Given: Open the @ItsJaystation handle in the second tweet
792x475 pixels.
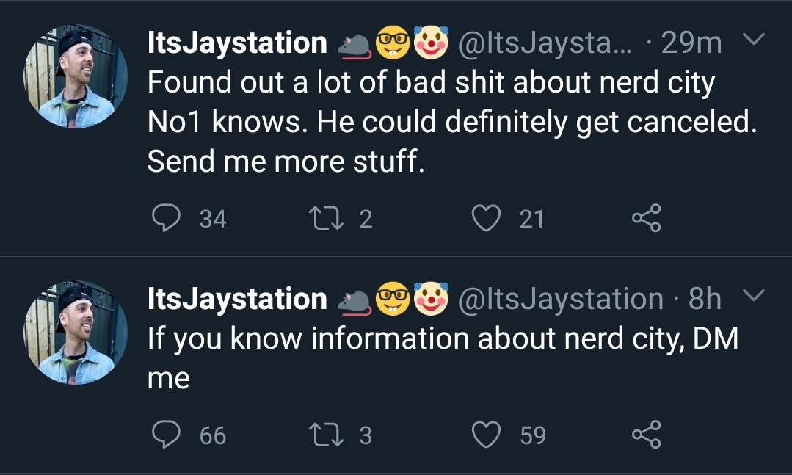Looking at the screenshot, I should point(561,299).
